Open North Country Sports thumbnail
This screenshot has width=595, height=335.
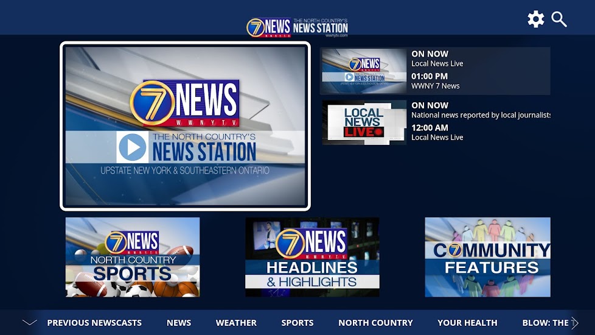pyautogui.click(x=133, y=257)
